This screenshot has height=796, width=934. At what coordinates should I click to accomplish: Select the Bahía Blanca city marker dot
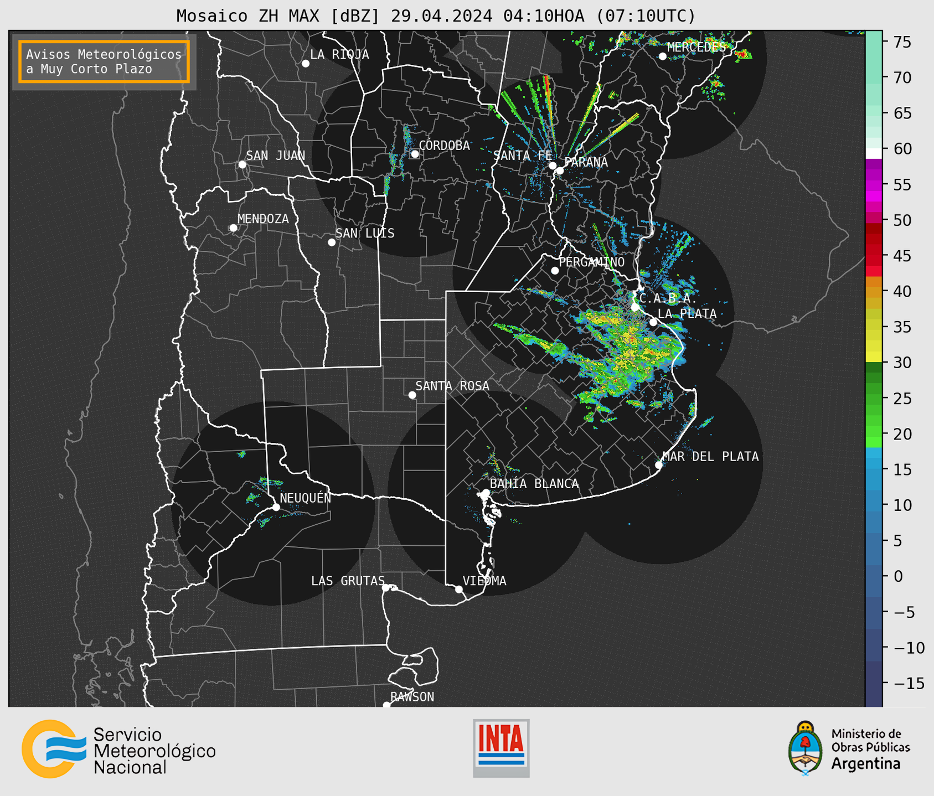click(x=486, y=493)
